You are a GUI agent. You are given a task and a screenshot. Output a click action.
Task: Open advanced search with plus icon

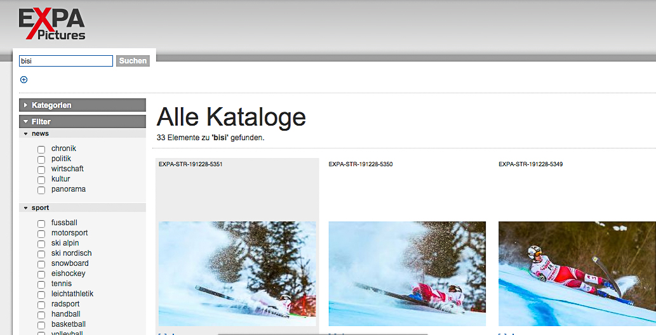[x=24, y=79]
